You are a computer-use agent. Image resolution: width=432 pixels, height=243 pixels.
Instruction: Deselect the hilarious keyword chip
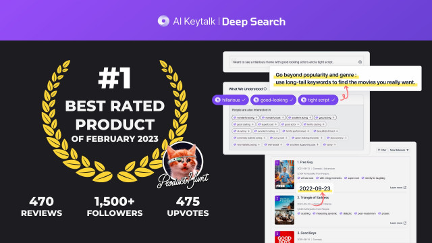[230, 100]
